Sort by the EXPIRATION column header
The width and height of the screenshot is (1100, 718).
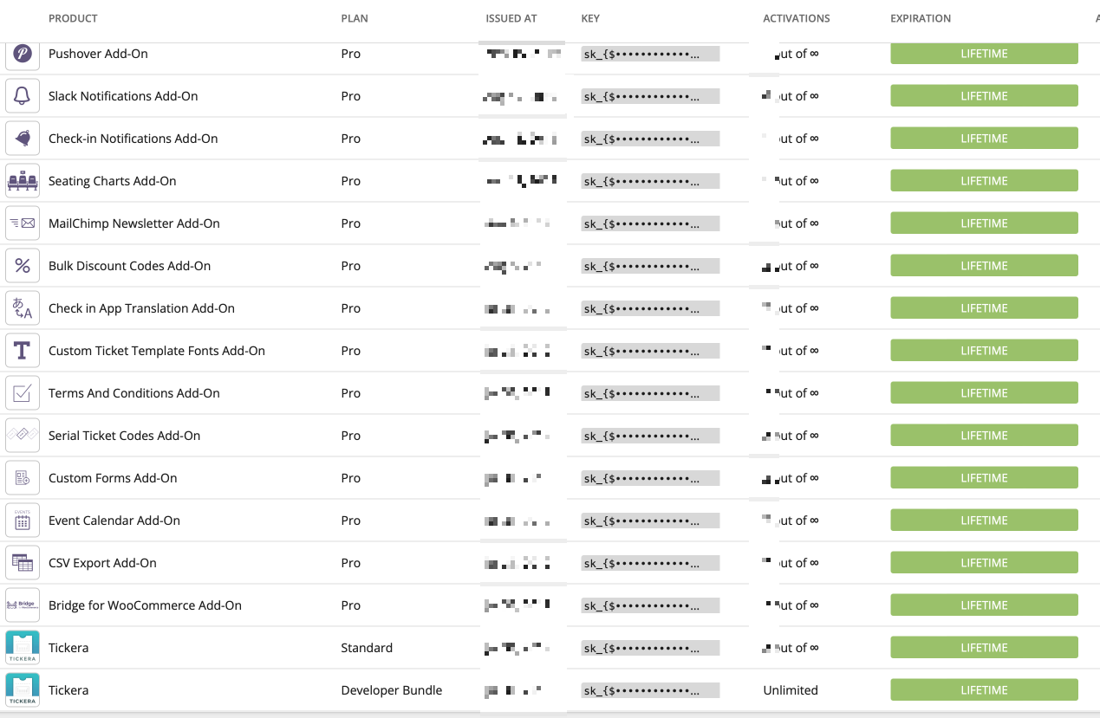point(921,18)
